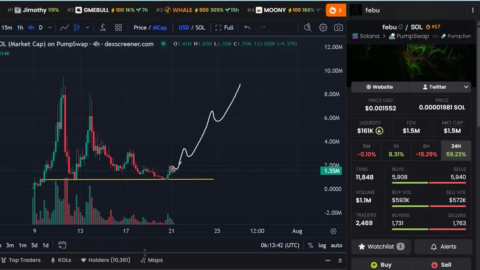Switch chart currency to USD
Screen dimensions: 480x270
[x=184, y=28]
